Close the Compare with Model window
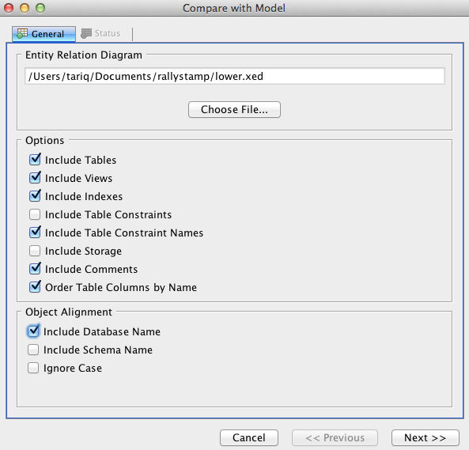Viewport: 469px width, 450px height. pyautogui.click(x=9, y=8)
